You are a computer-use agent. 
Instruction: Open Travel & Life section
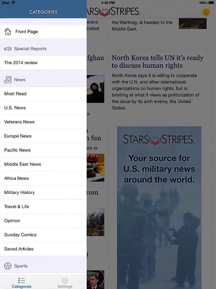(43, 207)
